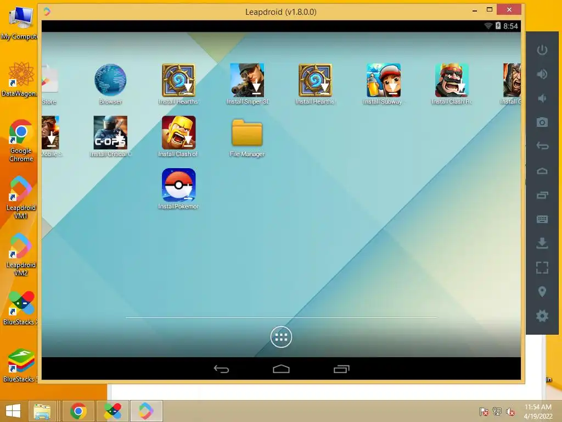The width and height of the screenshot is (562, 422).
Task: Open Windows Start button
Action: [x=13, y=411]
